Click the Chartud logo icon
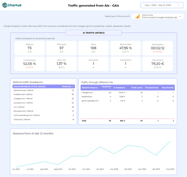This screenshot has height=177, width=187. point(5,5)
